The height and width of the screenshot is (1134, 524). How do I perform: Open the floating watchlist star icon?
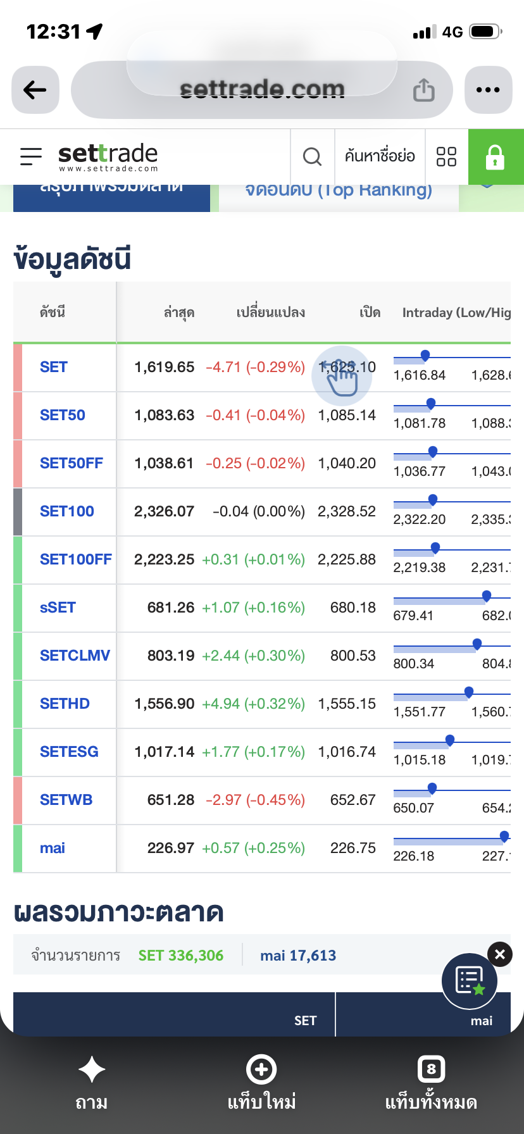click(x=470, y=981)
